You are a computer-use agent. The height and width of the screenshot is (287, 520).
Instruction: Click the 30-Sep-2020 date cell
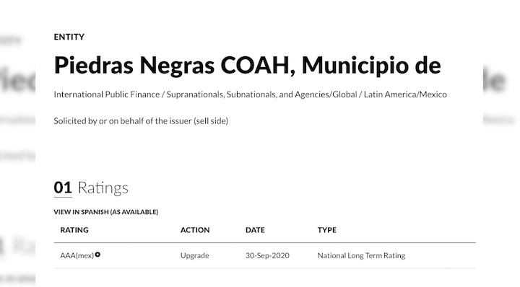[267, 255]
